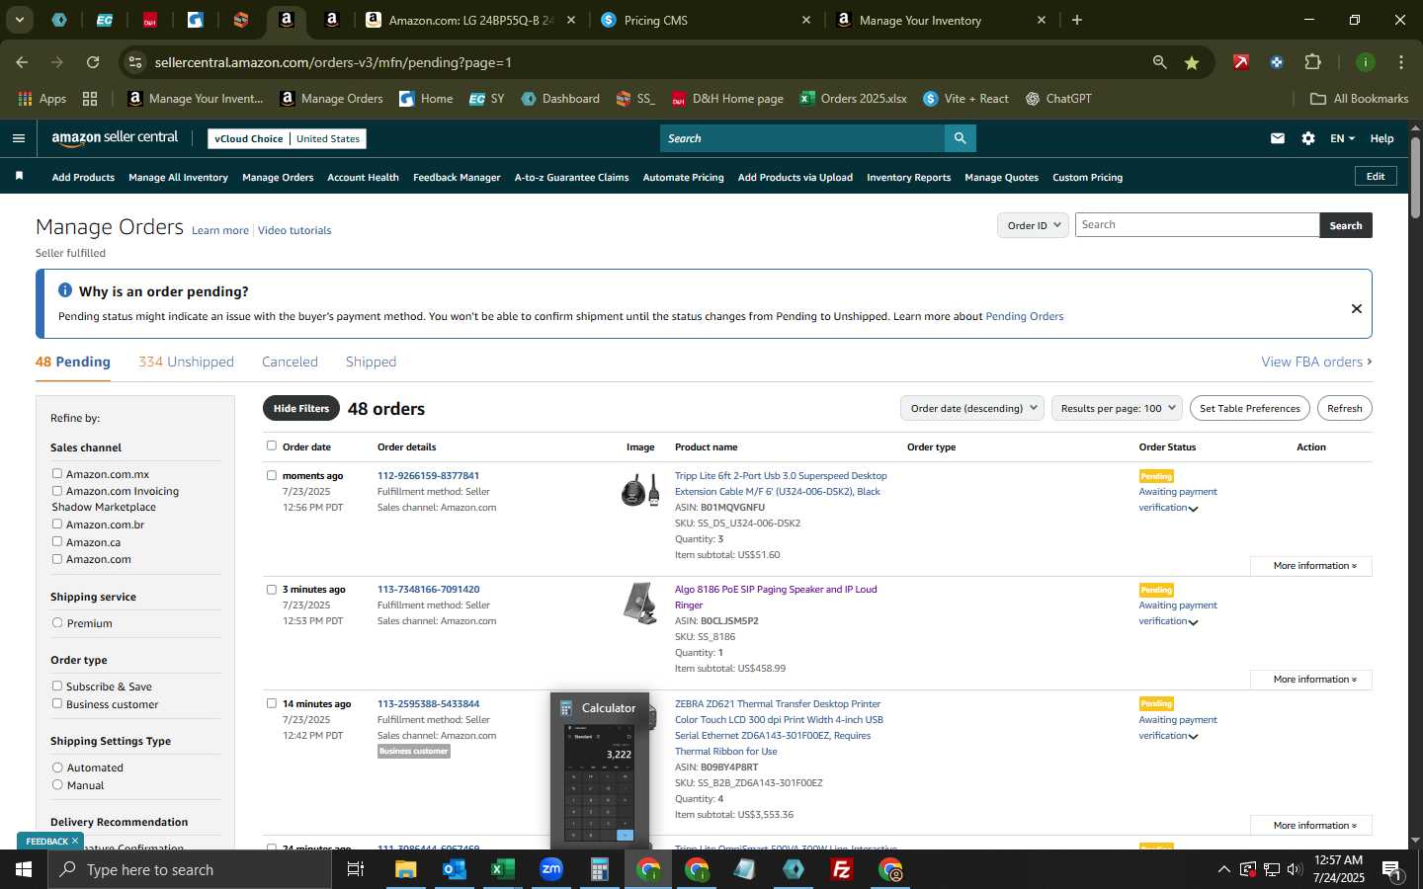Tick the Amazon.com.br checkbox
The image size is (1423, 889).
(57, 525)
